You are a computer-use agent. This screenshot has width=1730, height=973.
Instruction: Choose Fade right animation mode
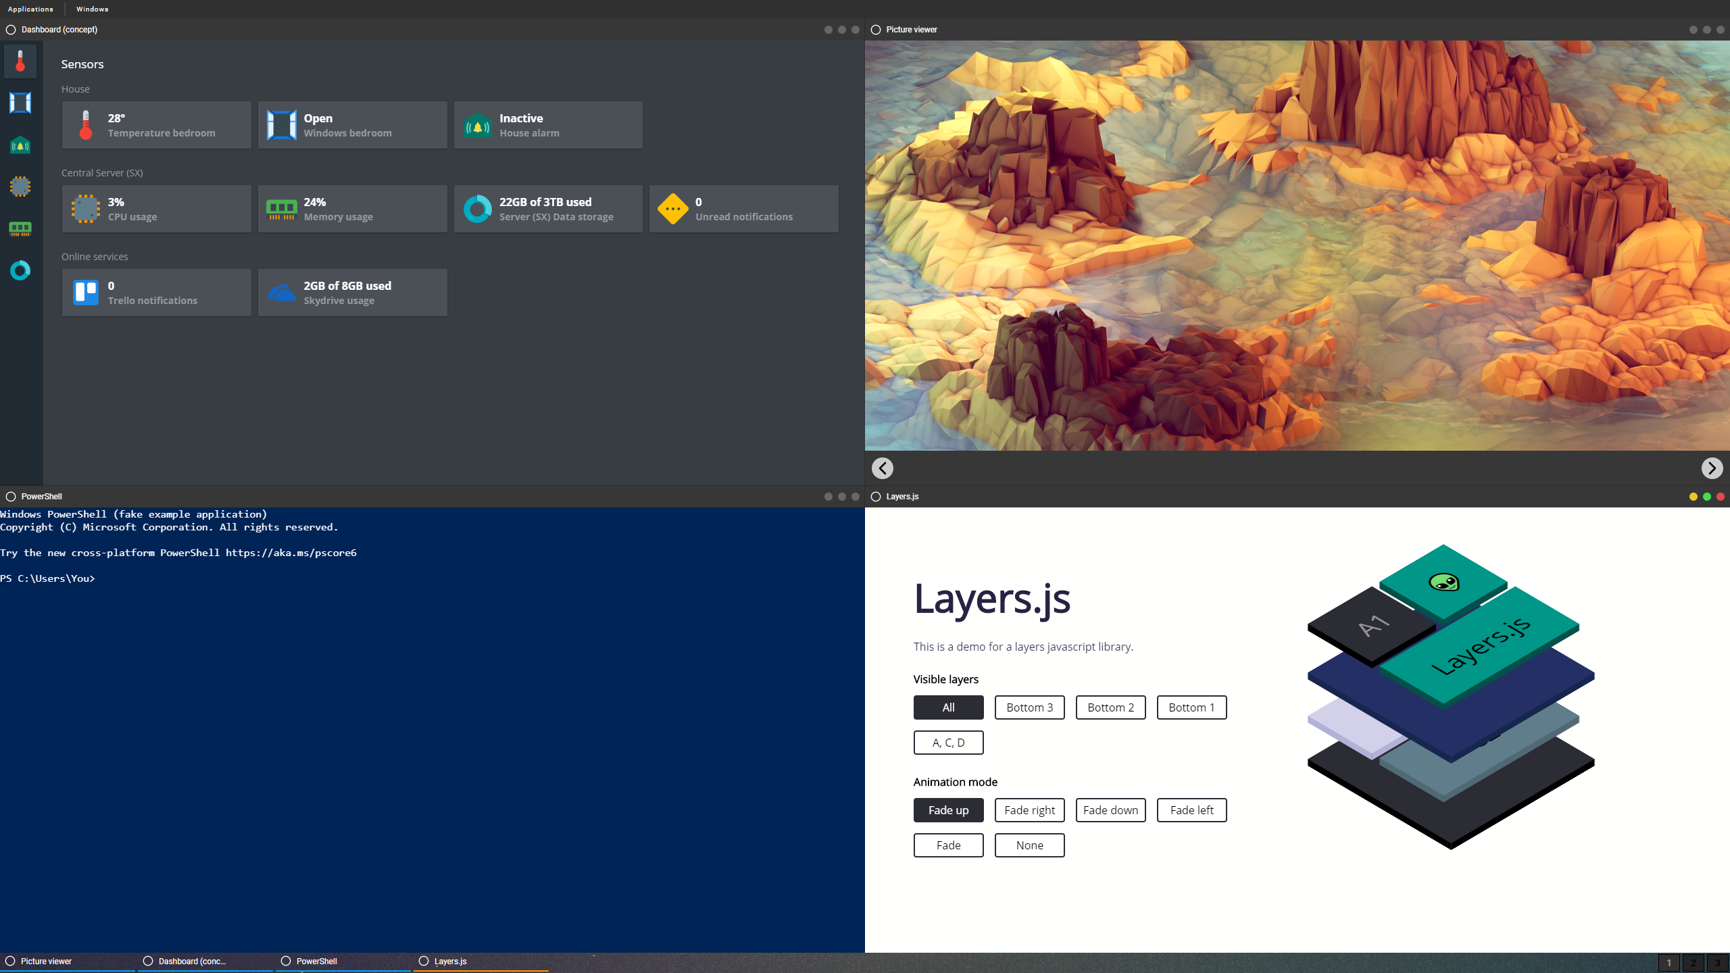(x=1029, y=810)
